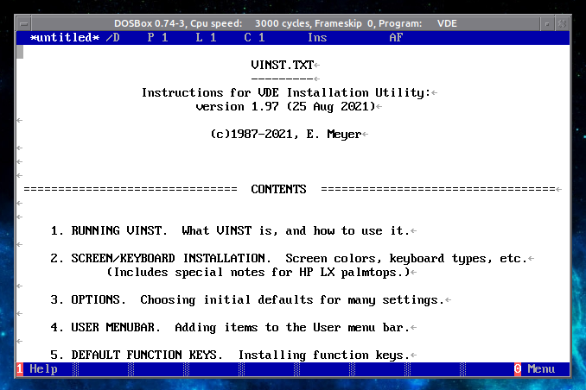This screenshot has width=586, height=390.
Task: Click the text cursor block at top-left of document
Action: pyautogui.click(x=20, y=52)
